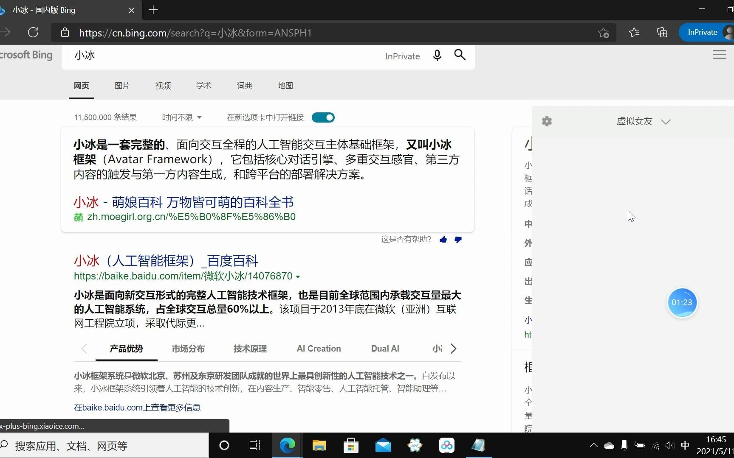Open Task View on taskbar
Viewport: 734px width, 458px height.
coord(255,445)
